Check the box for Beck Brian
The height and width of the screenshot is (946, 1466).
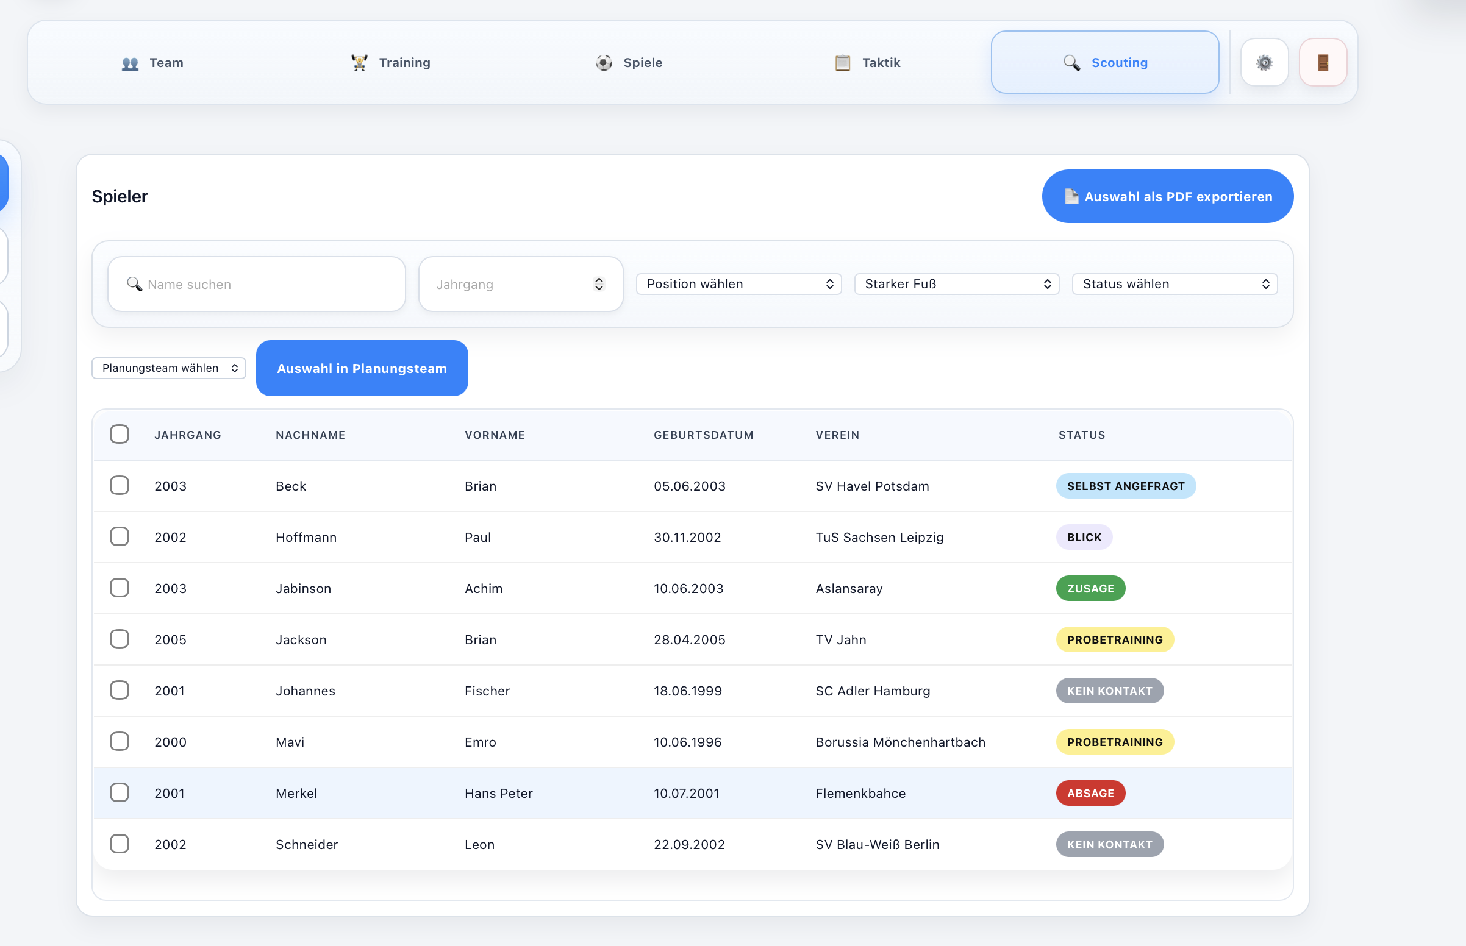tap(119, 485)
